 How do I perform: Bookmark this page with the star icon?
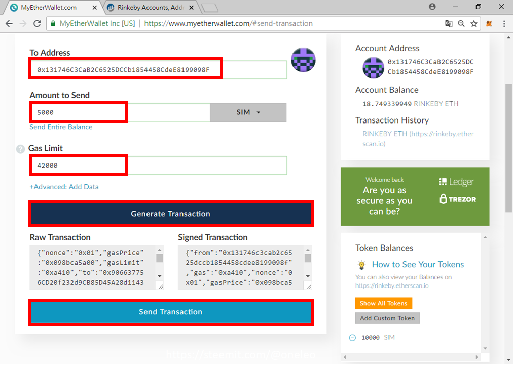[x=474, y=23]
